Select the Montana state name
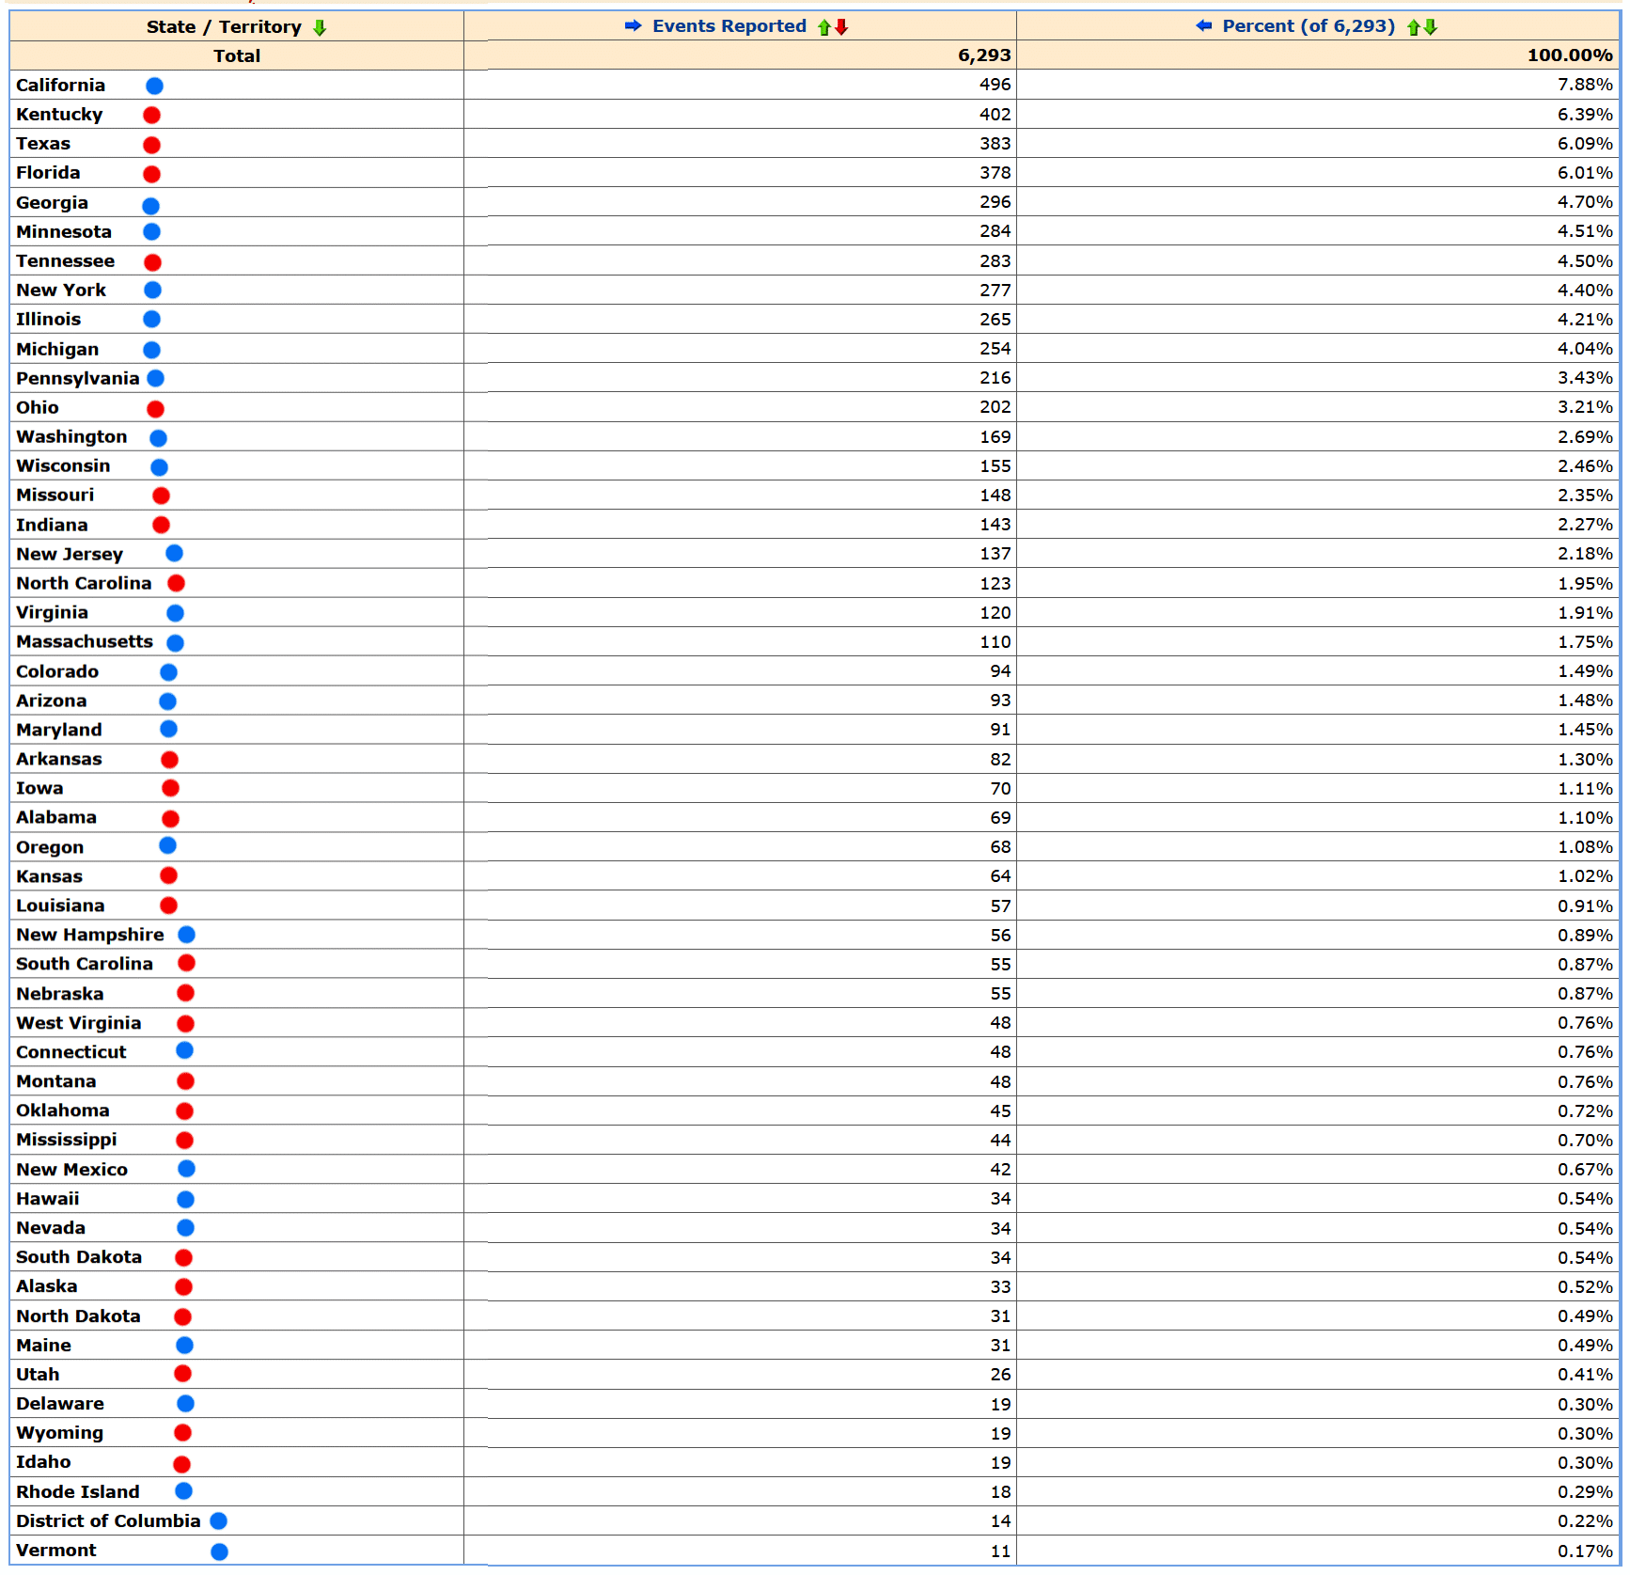 pyautogui.click(x=56, y=1082)
